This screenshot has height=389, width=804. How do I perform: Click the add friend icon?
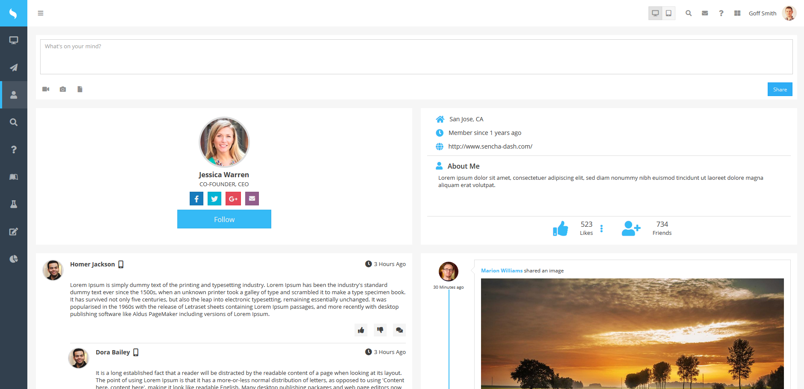coord(631,228)
